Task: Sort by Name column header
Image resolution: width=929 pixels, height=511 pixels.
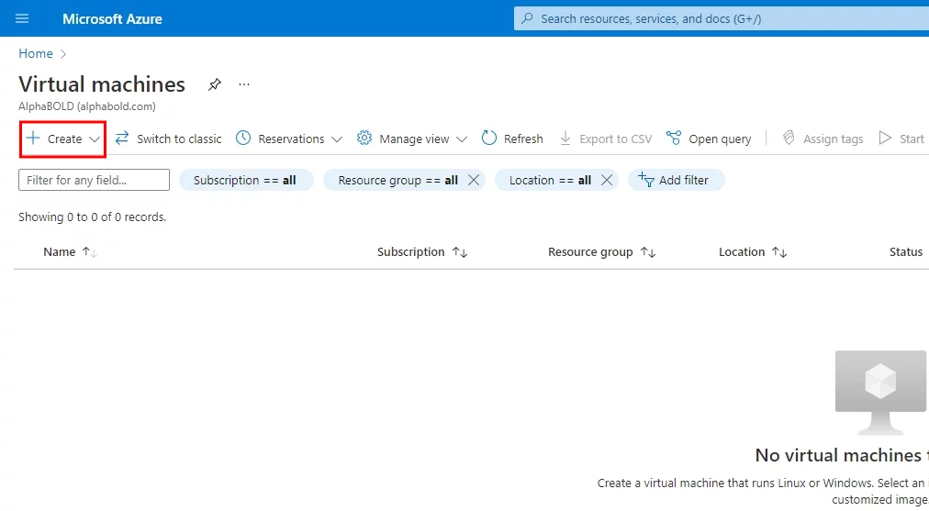Action: tap(60, 251)
